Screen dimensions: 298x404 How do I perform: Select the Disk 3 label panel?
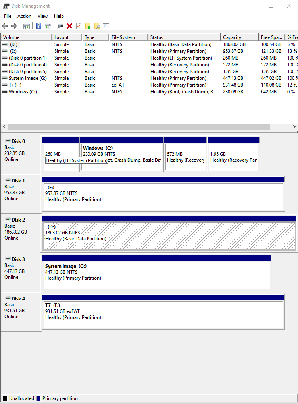21,273
